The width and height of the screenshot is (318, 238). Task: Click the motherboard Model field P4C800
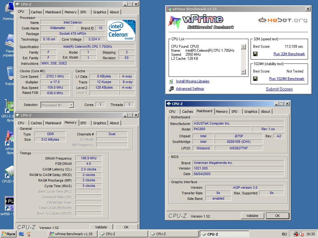pos(222,129)
